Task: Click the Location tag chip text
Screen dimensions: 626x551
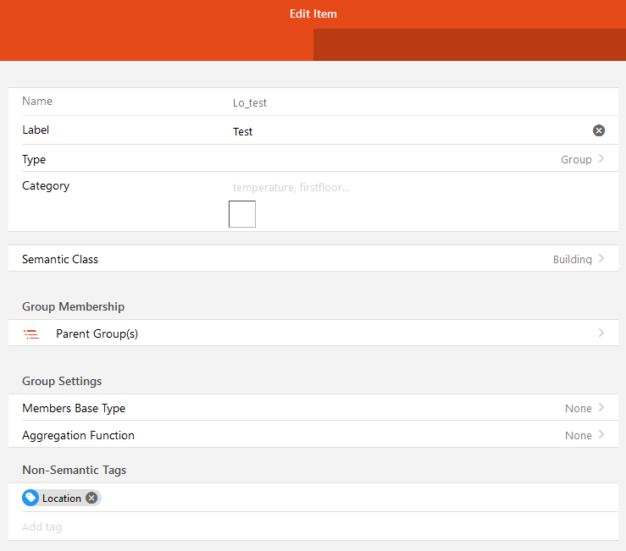Action: point(62,499)
